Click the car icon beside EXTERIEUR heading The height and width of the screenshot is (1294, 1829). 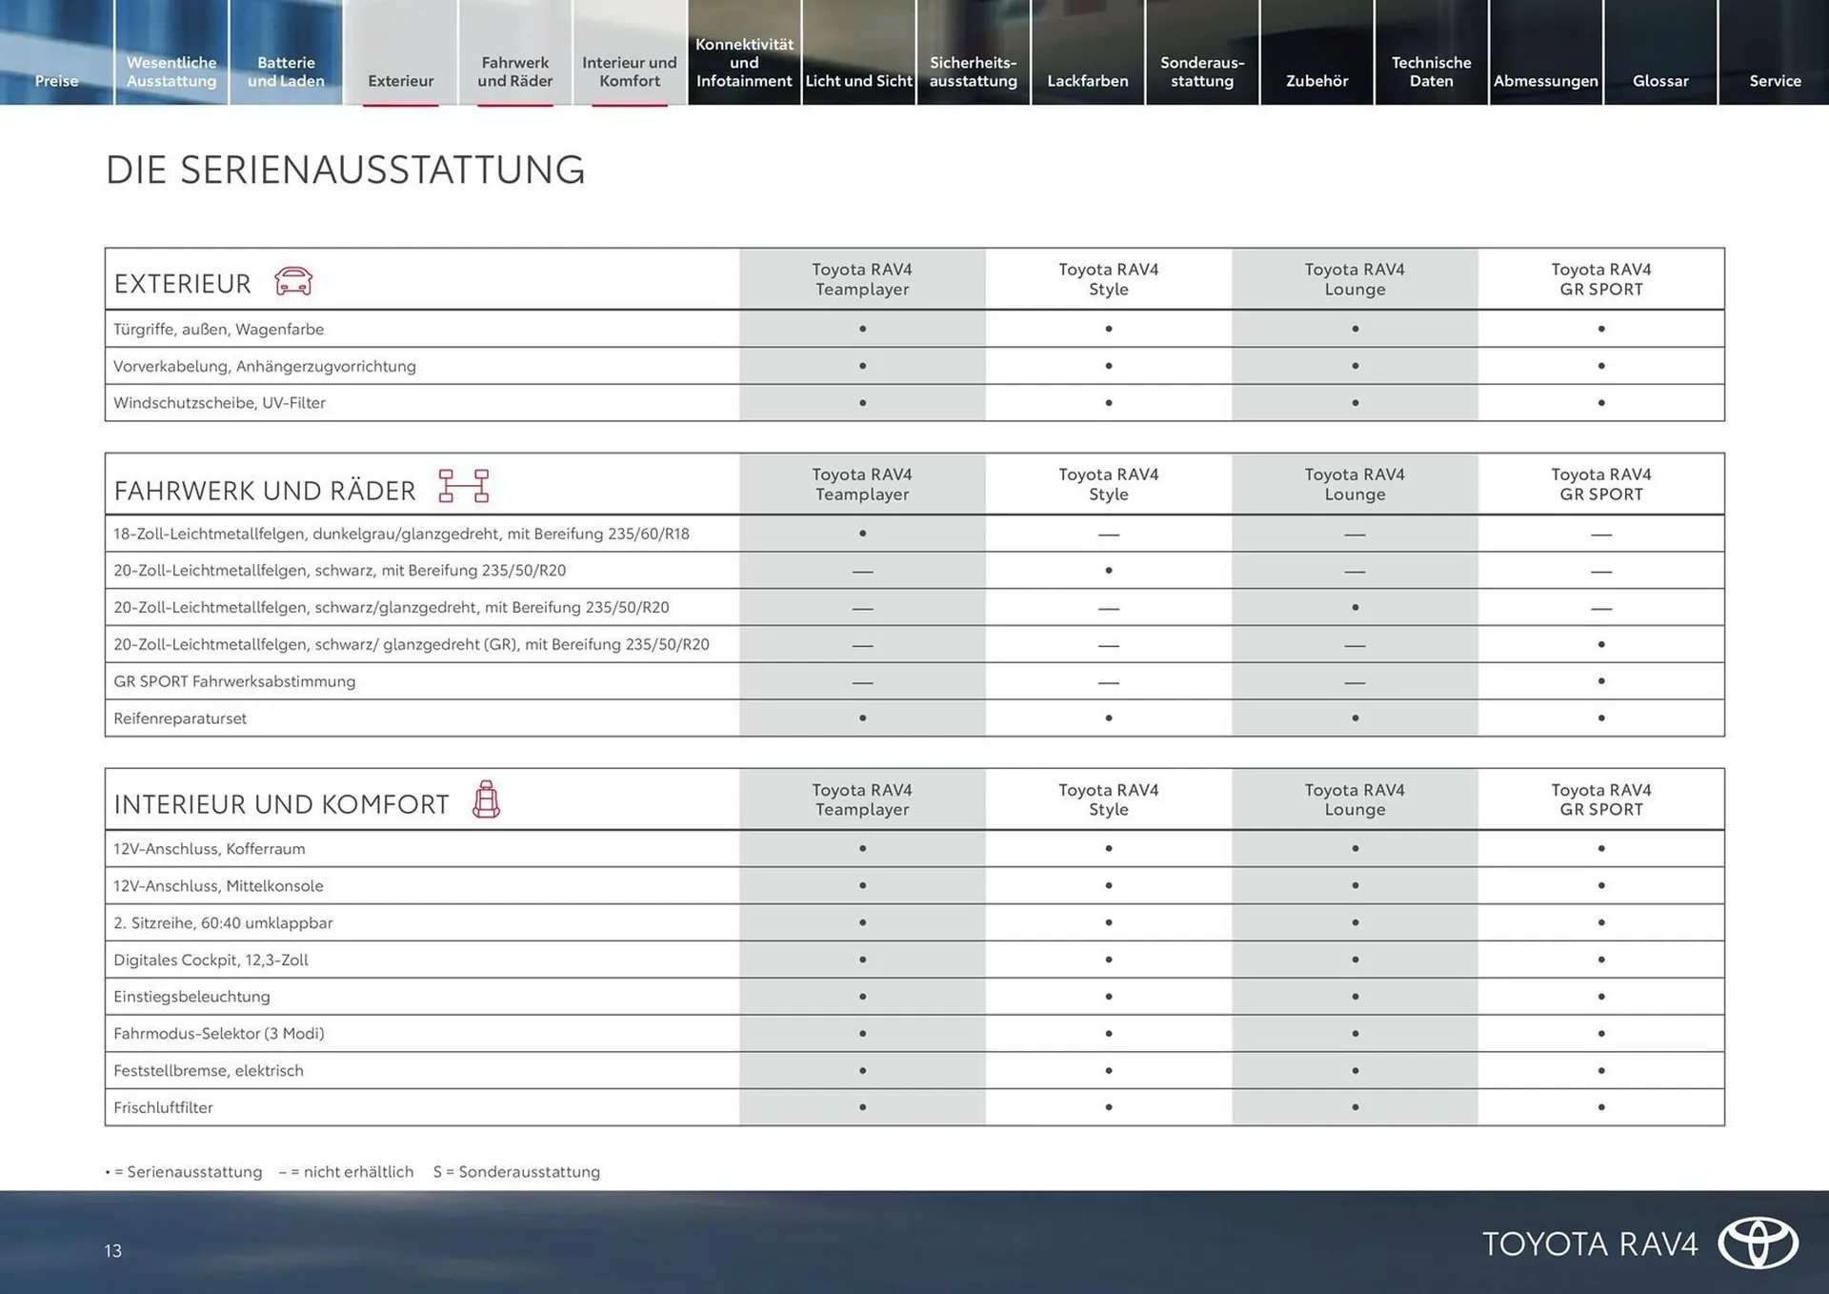pyautogui.click(x=293, y=281)
